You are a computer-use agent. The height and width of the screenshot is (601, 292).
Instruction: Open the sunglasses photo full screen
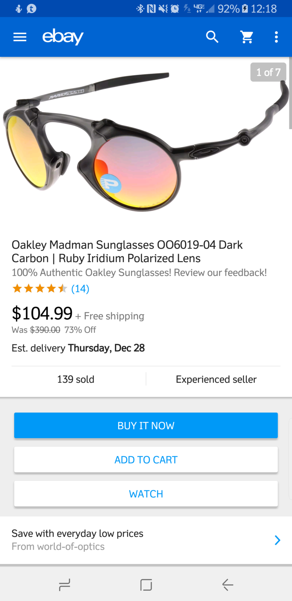coord(146,146)
